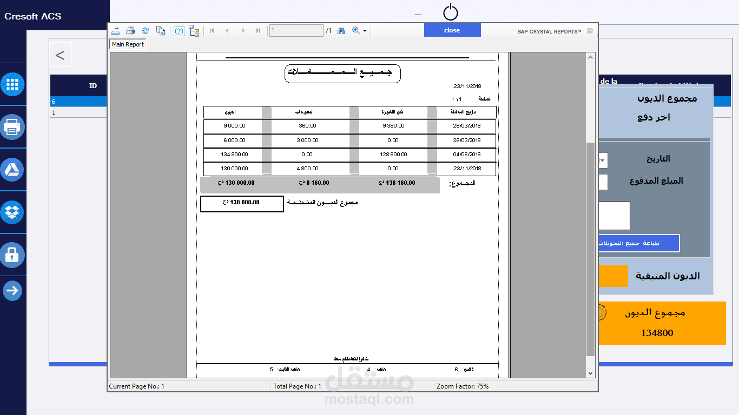Toggle the parameter panel icon
The height and width of the screenshot is (415, 739).
point(179,31)
